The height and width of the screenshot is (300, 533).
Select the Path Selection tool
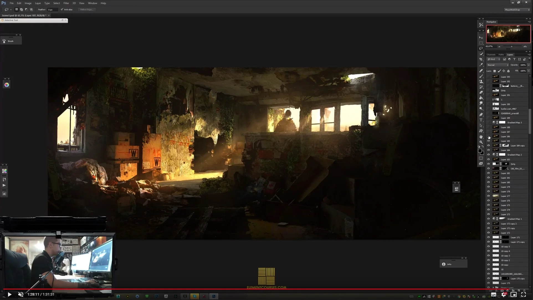tap(481, 125)
